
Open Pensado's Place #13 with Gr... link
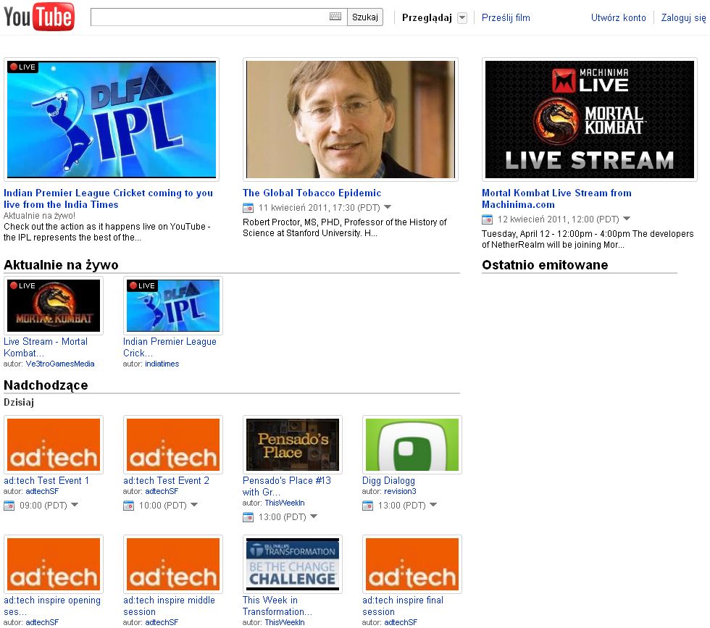point(287,486)
